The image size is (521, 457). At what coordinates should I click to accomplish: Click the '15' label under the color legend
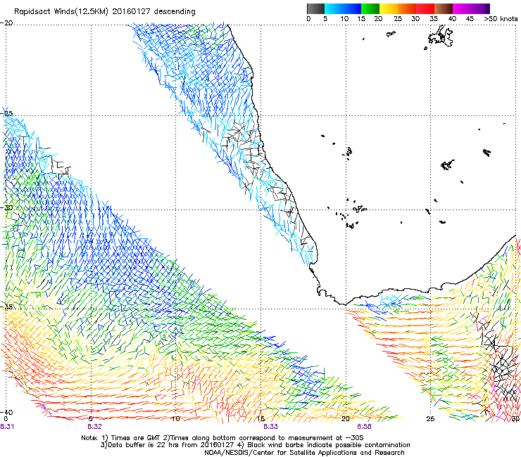tap(361, 19)
